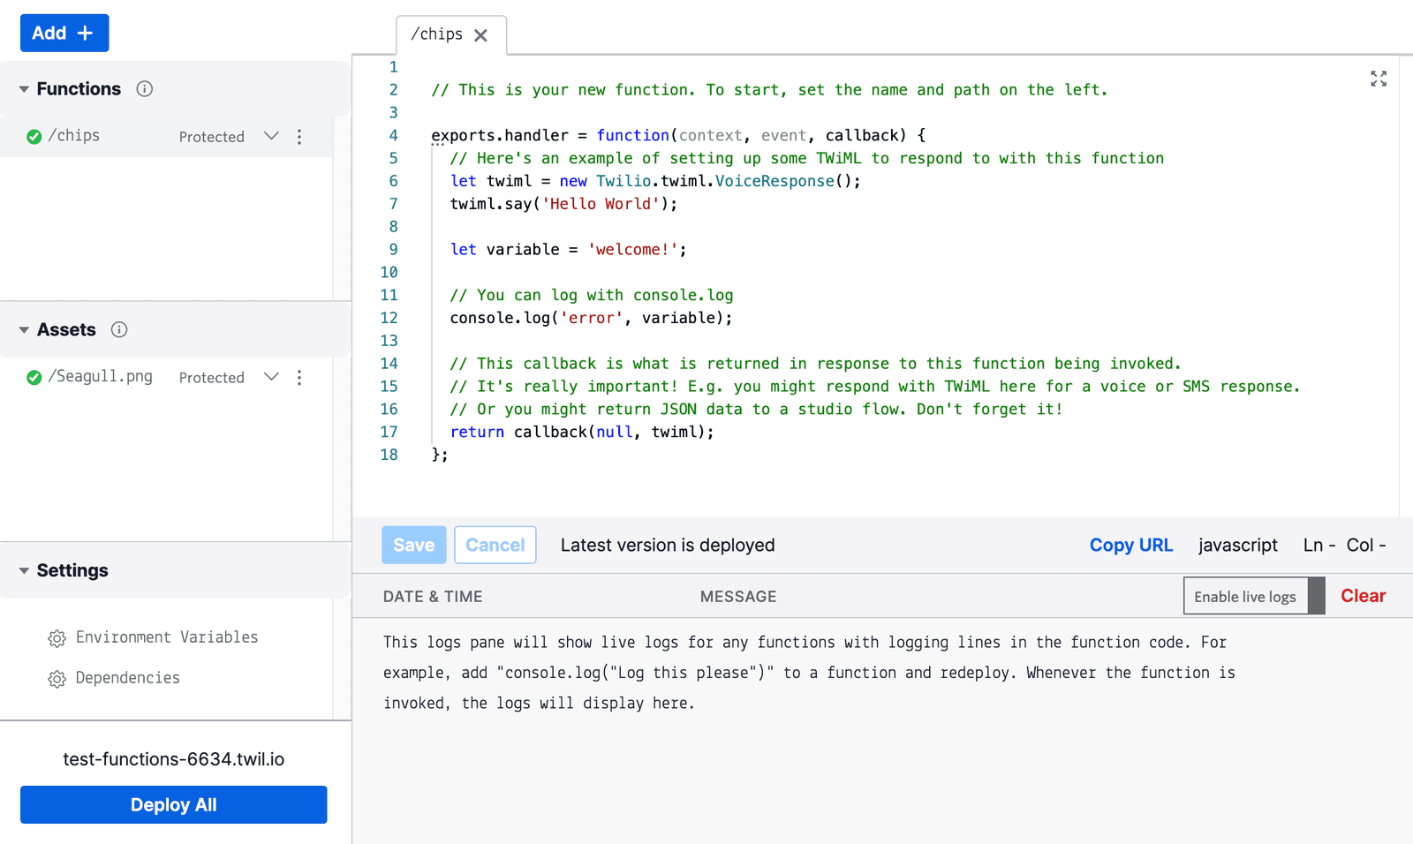Close the /chips editor tab
Viewport: 1413px width, 844px height.
(481, 34)
